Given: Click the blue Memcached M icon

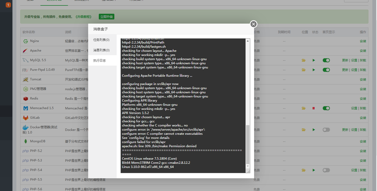Looking at the screenshot, I should pyautogui.click(x=25, y=108).
